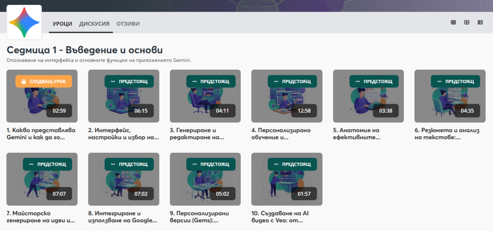Switch to small grid view icon
The width and height of the screenshot is (493, 231).
454,22
